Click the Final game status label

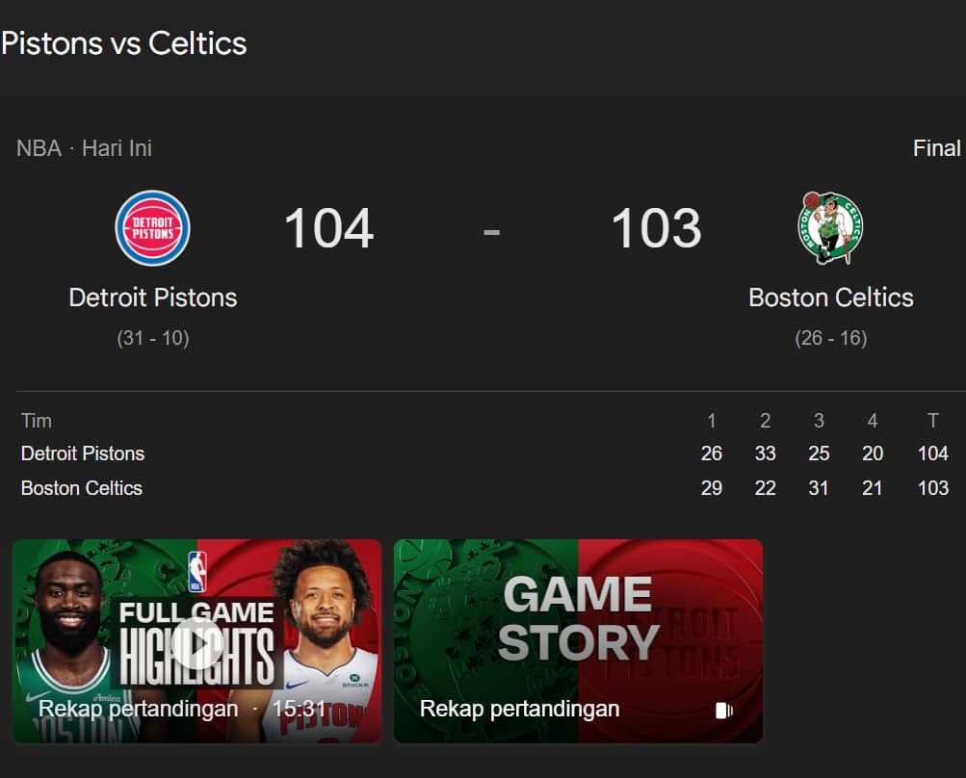[x=936, y=148]
